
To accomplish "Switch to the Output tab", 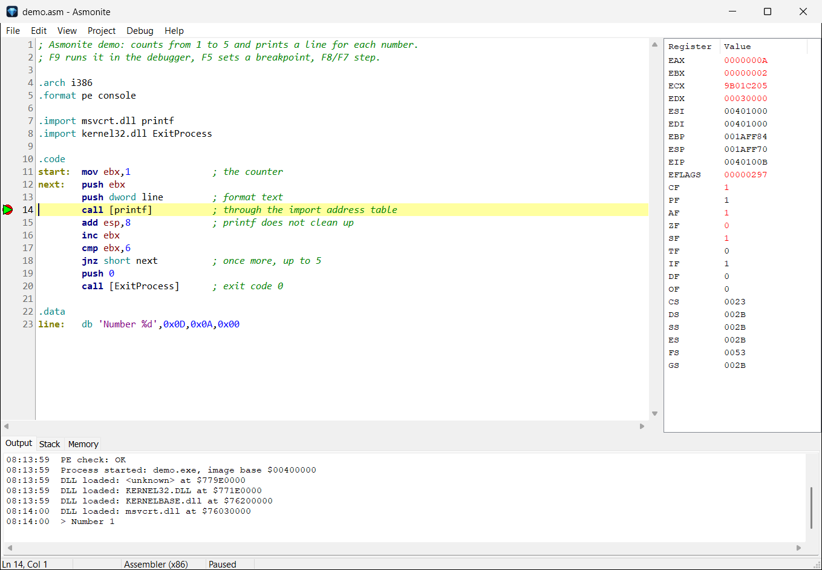I will 19,444.
